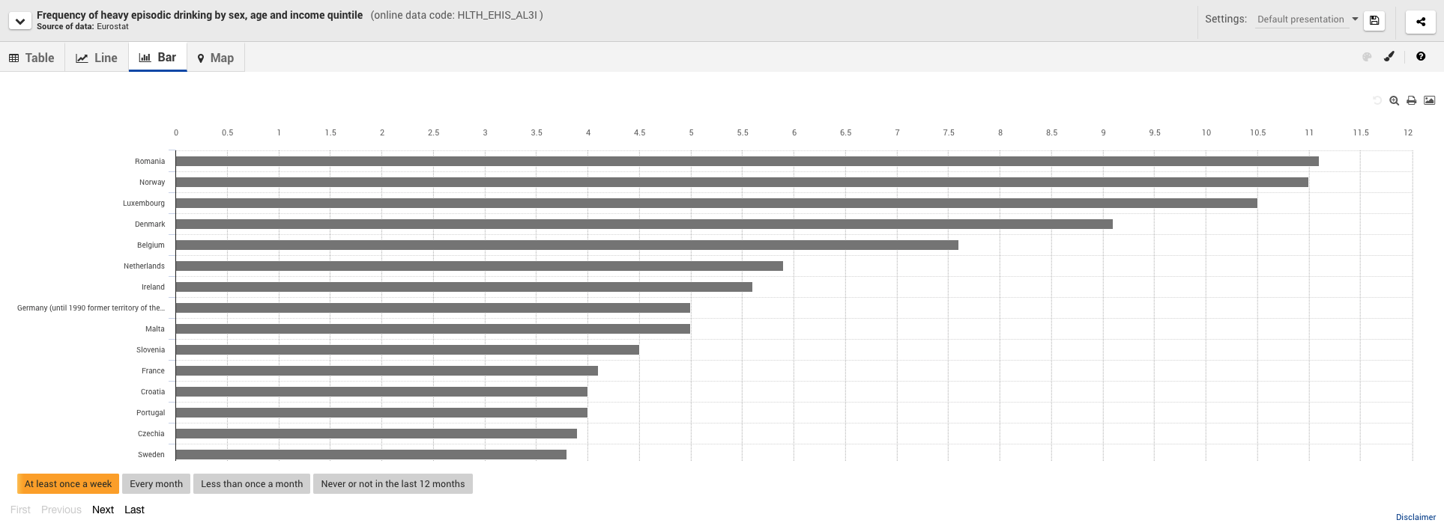Toggle 'Never or not in the last 12 months'

point(393,484)
